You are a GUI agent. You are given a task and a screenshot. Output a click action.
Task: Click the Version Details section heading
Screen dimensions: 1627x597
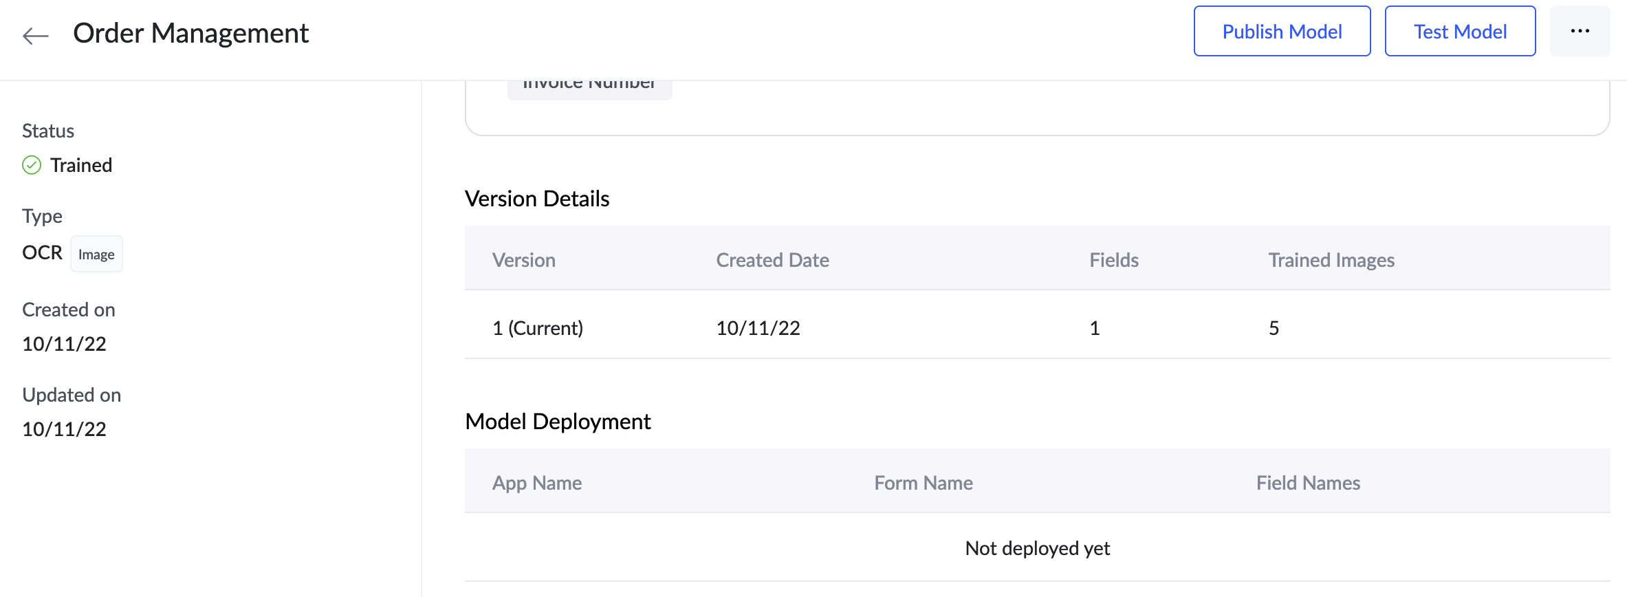coord(537,199)
